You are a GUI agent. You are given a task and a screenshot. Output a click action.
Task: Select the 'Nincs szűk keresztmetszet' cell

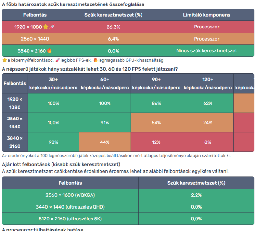[206, 50]
